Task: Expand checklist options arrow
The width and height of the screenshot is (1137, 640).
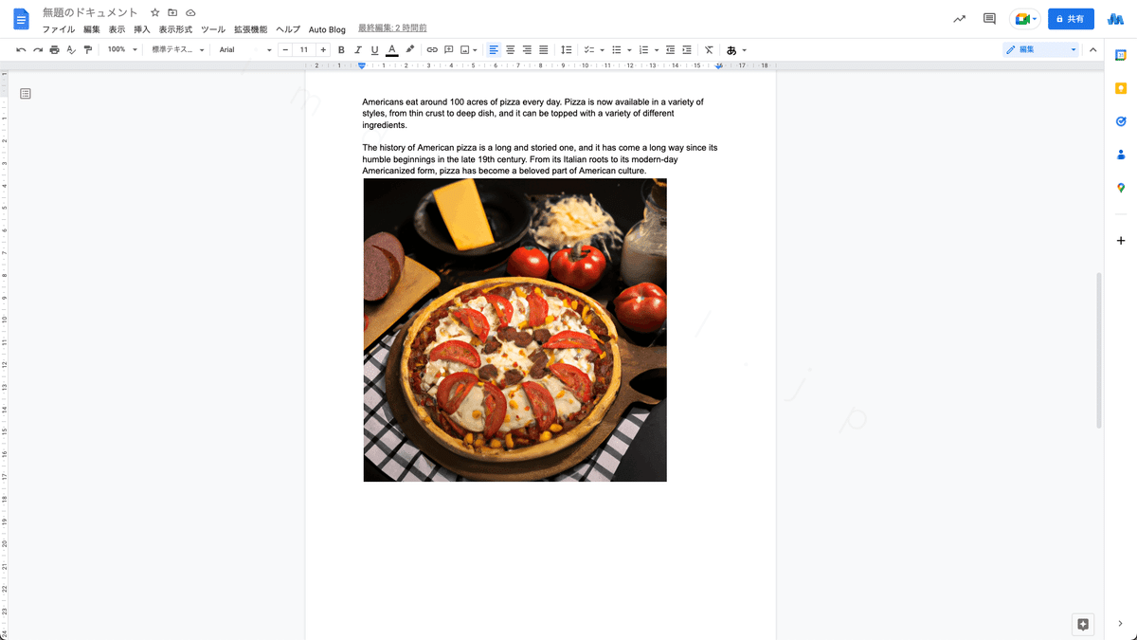Action: pyautogui.click(x=602, y=50)
